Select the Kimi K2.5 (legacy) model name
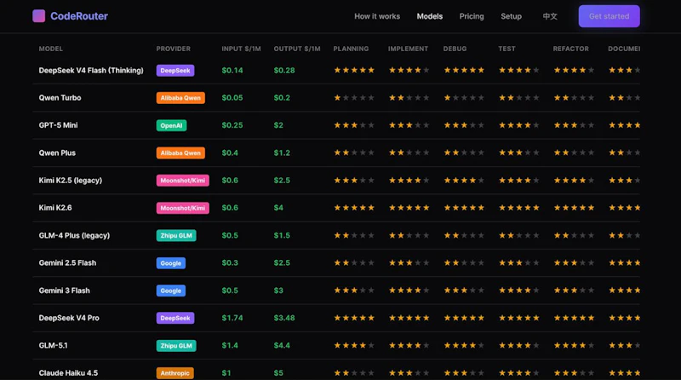The image size is (681, 380). 71,181
